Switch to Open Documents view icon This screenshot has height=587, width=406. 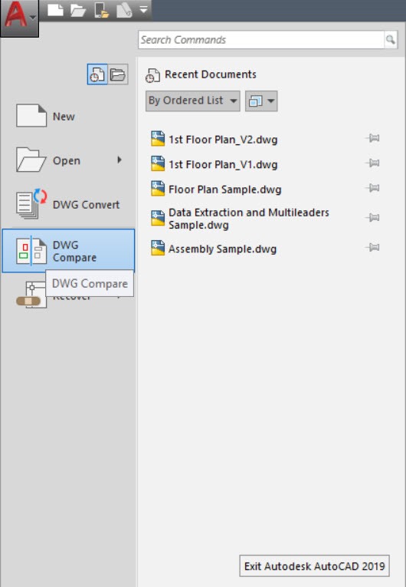point(118,74)
